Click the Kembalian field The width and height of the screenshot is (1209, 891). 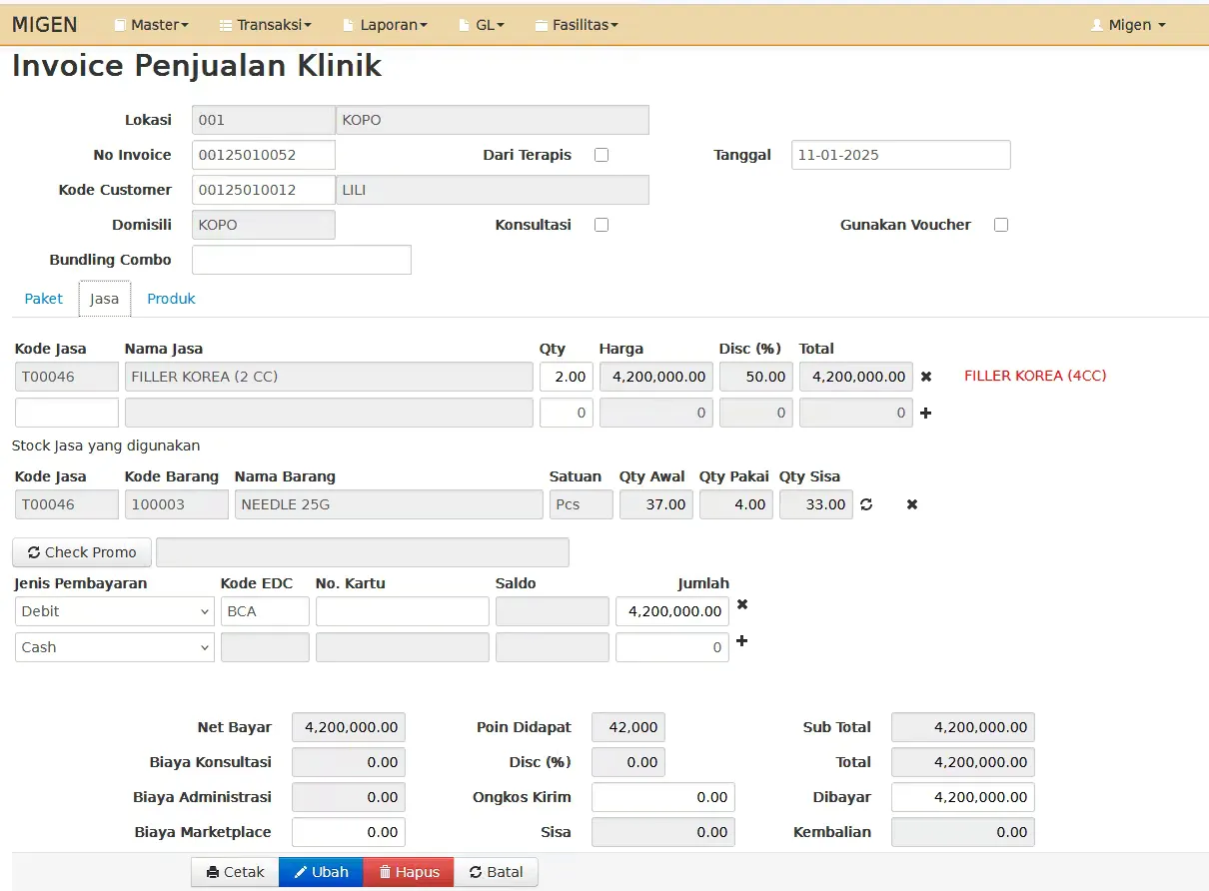point(963,832)
